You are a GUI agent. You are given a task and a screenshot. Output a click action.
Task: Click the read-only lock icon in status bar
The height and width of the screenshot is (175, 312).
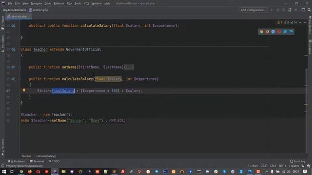pos(303,166)
